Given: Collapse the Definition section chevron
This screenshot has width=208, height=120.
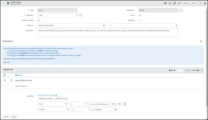Looking at the screenshot, I should click(x=201, y=41).
